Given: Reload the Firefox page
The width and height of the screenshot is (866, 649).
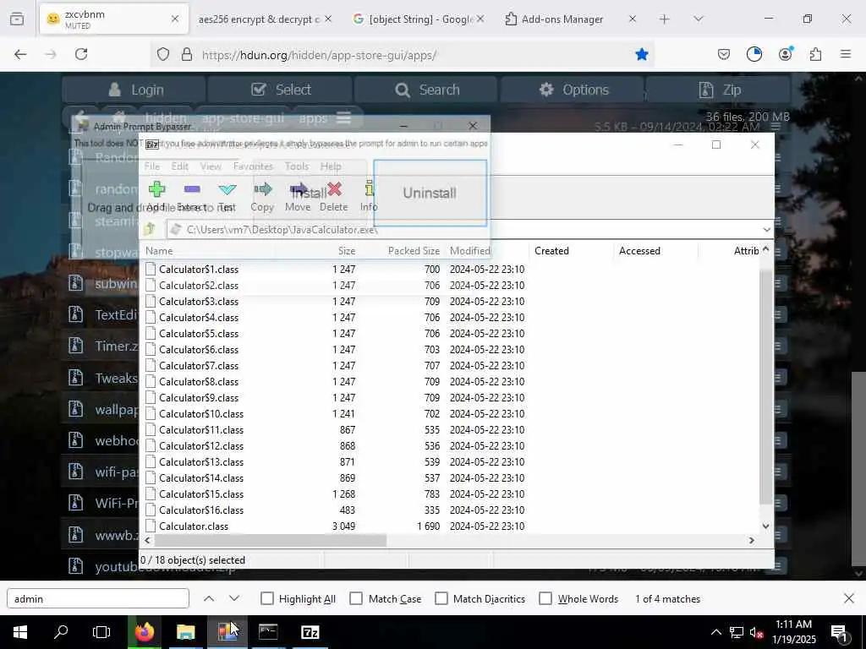Looking at the screenshot, I should click(81, 54).
